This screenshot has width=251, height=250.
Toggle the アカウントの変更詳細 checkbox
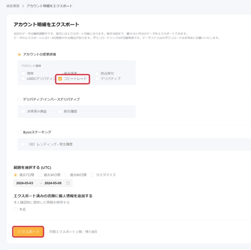click(19, 54)
